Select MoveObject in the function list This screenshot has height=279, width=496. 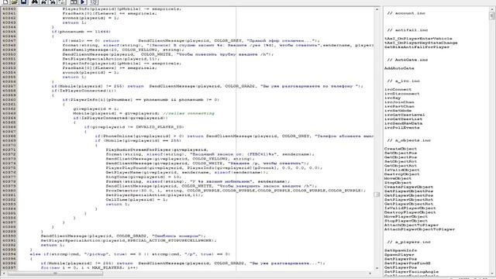pos(398,178)
